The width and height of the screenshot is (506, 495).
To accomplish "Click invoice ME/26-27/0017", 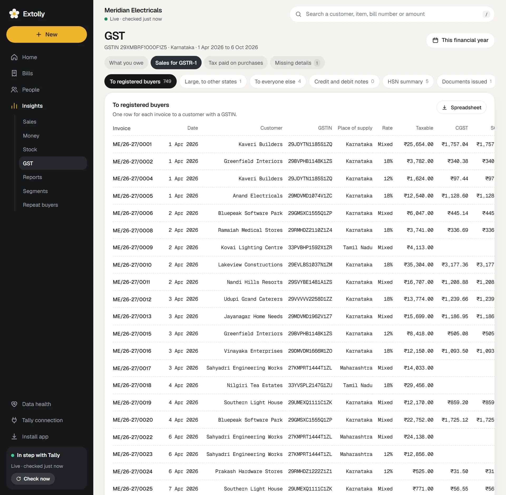I will [x=132, y=368].
